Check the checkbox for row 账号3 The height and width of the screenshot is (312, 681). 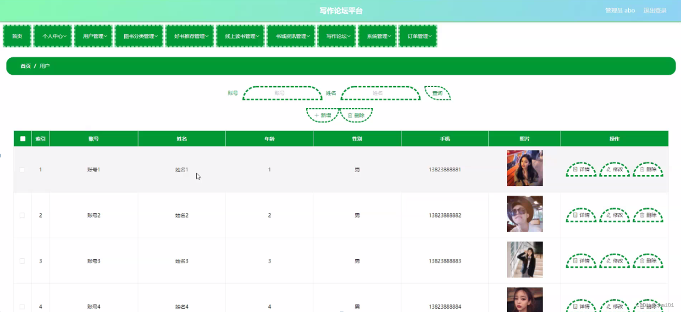22,261
